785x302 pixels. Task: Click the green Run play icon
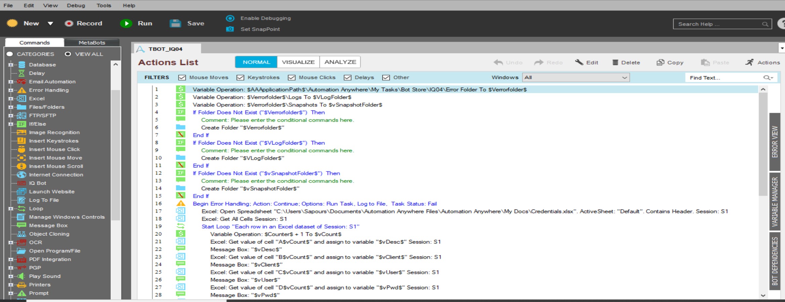(126, 23)
